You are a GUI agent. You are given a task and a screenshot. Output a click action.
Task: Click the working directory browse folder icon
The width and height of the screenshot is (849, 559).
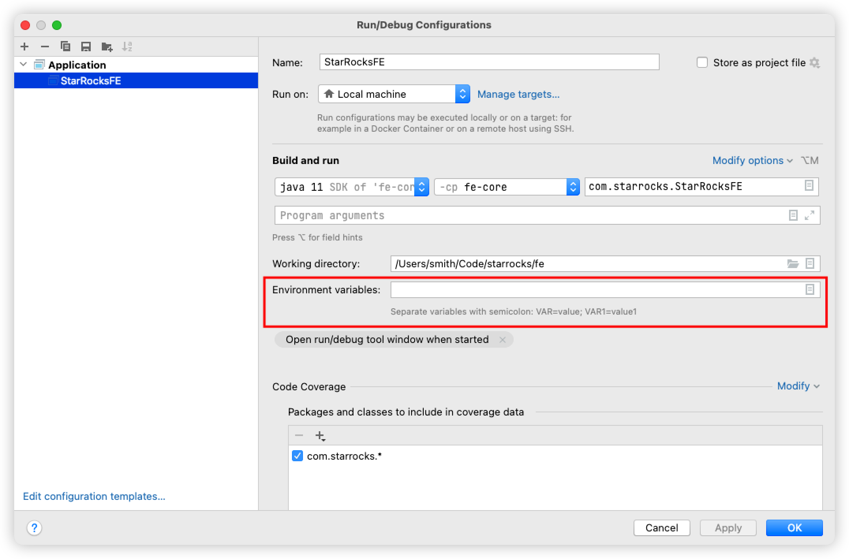click(x=793, y=264)
